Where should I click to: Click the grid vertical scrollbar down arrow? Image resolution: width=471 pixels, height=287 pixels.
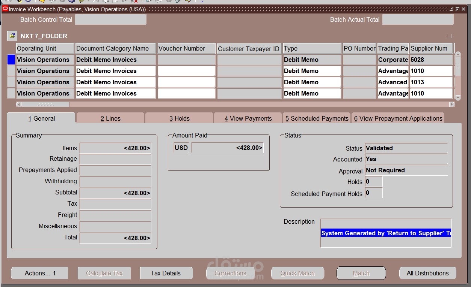458,97
